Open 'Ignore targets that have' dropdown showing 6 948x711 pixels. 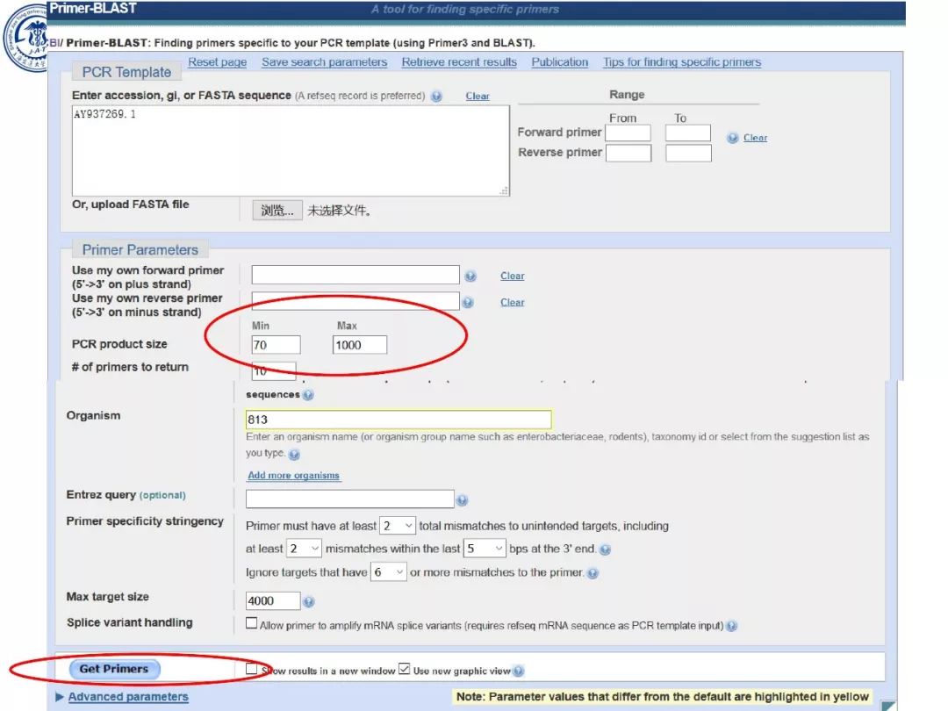[388, 572]
